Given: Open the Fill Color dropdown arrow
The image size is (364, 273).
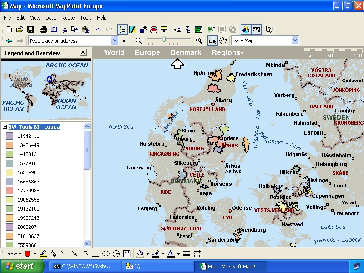Looking at the screenshot, I should [147, 254].
